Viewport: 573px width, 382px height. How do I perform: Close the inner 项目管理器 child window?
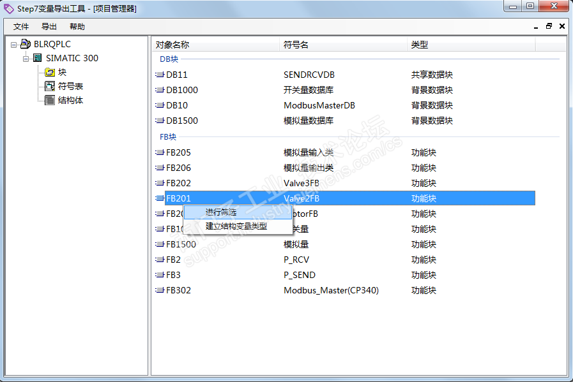[562, 26]
